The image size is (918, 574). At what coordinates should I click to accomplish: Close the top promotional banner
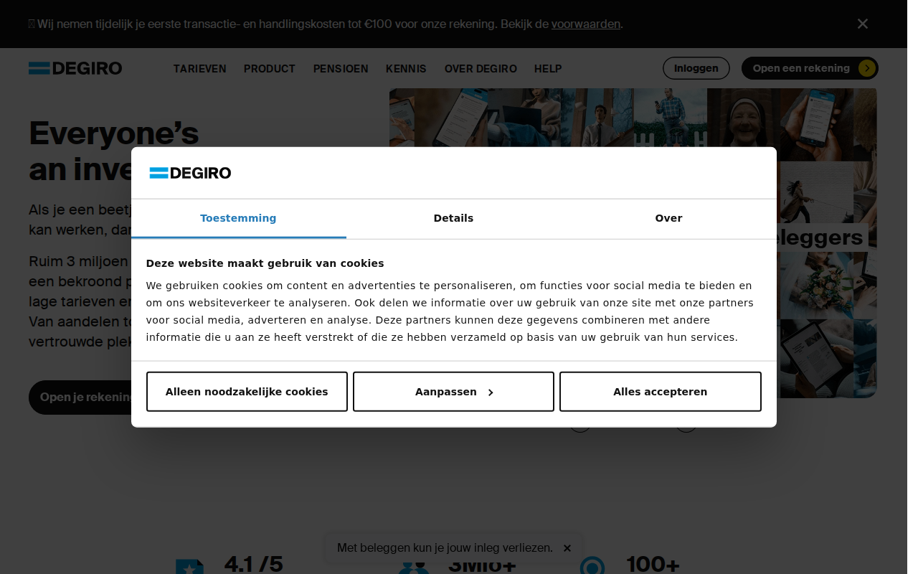(x=863, y=24)
